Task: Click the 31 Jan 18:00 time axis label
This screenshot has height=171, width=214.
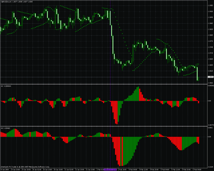Action: click(x=90, y=170)
